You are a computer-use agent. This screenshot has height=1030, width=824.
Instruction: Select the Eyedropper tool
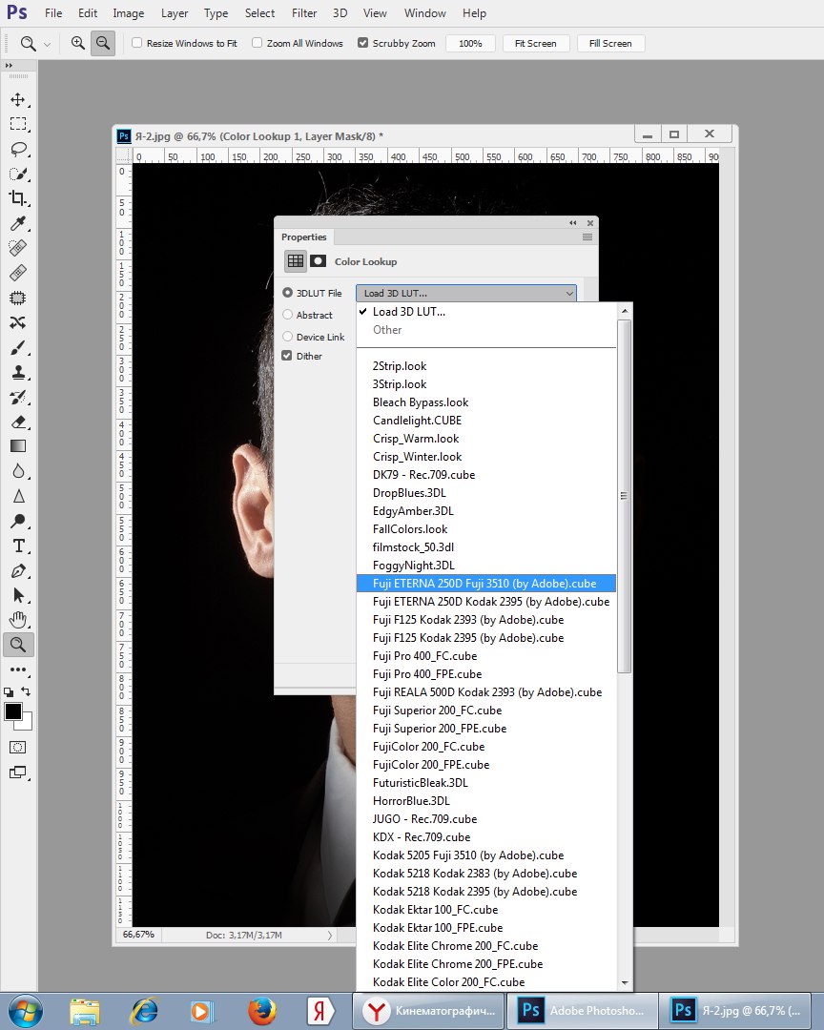18,223
